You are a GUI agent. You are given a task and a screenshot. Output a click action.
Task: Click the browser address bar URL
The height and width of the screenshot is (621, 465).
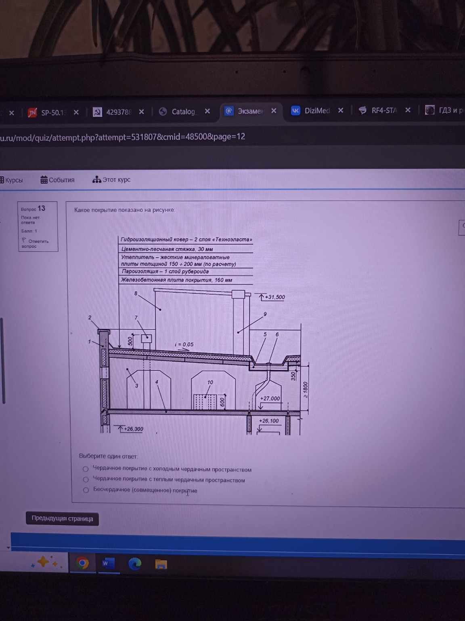point(123,137)
